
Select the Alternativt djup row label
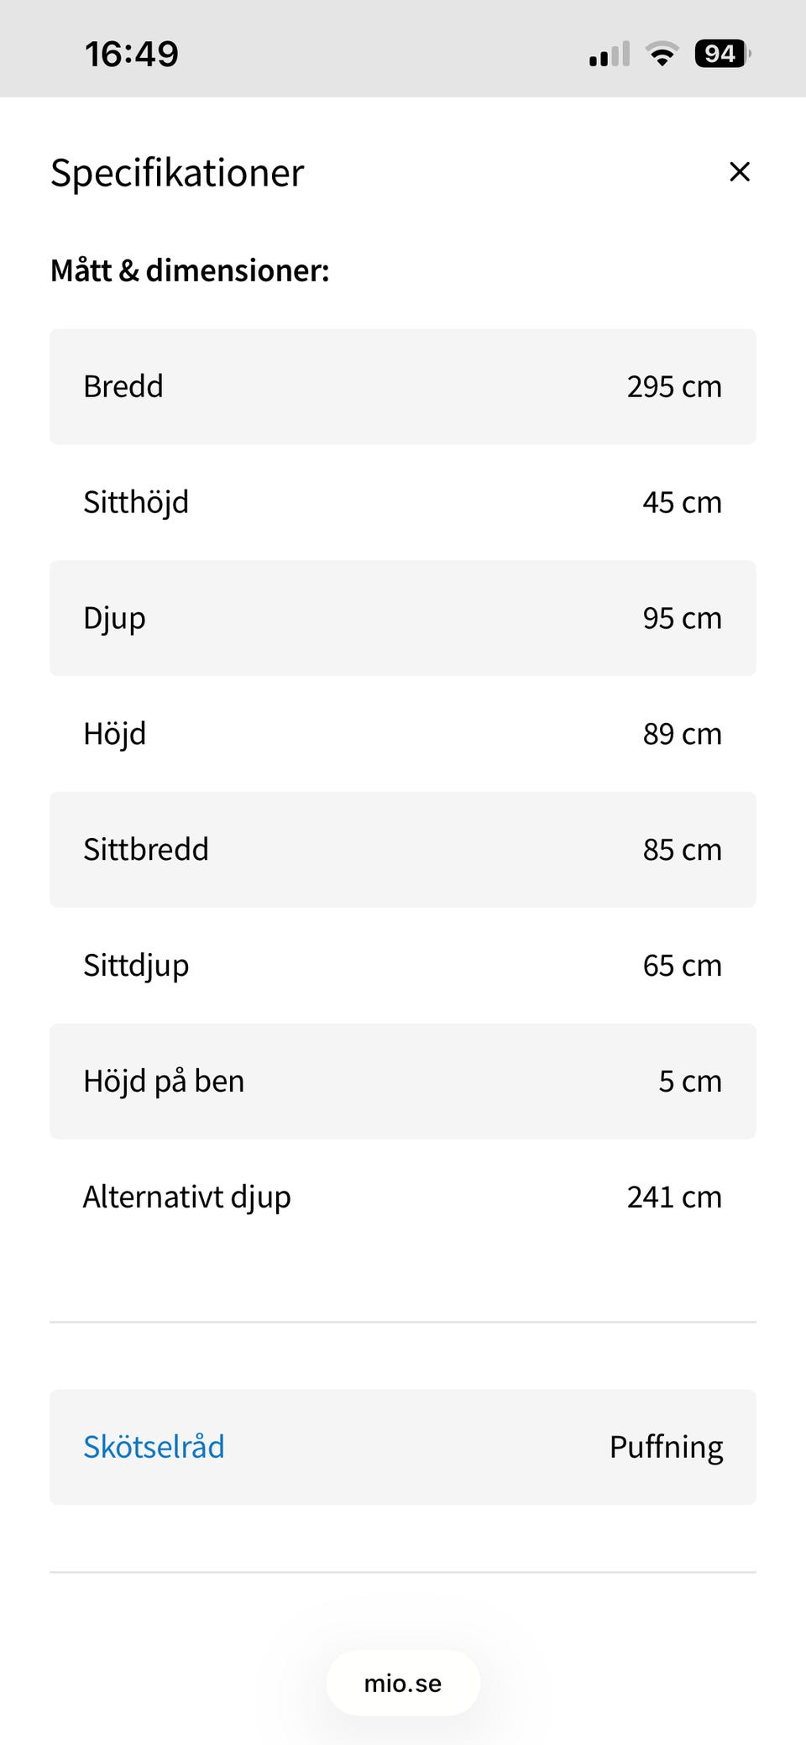tap(186, 1197)
